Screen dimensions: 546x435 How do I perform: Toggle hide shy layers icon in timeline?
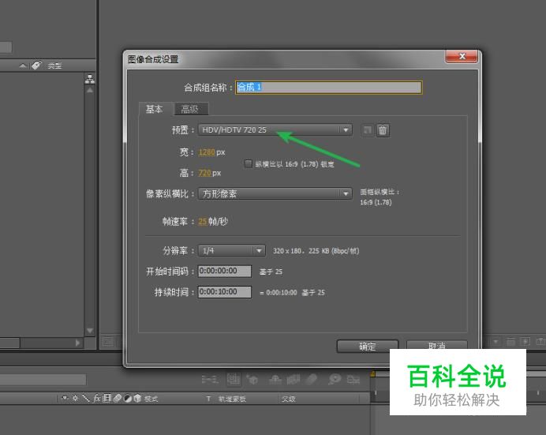pyautogui.click(x=275, y=379)
